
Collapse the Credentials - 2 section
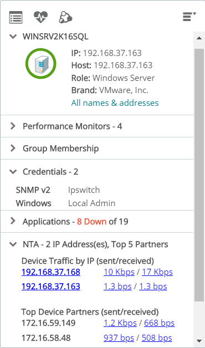[13, 172]
